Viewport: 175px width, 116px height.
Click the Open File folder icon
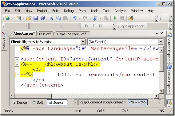coord(29,18)
